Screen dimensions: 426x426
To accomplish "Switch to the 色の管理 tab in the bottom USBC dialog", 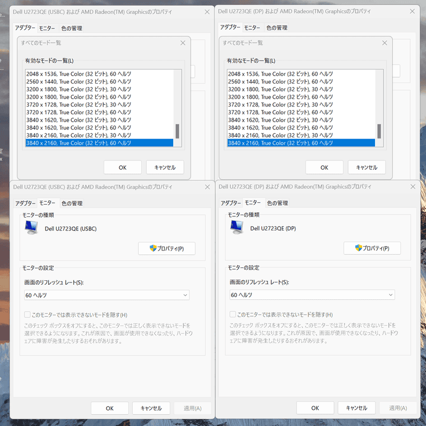I will [x=72, y=203].
